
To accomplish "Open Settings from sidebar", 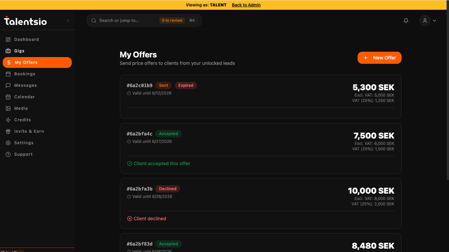I will point(37,143).
